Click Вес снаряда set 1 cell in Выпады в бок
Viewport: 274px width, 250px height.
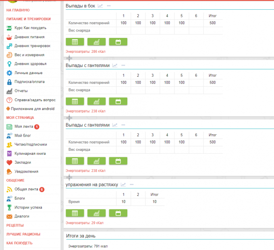pos(123,30)
